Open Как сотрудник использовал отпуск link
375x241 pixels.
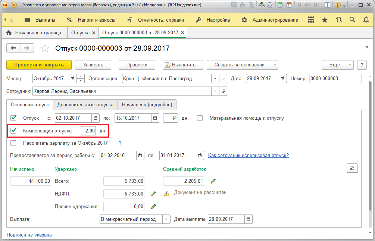pyautogui.click(x=249, y=156)
